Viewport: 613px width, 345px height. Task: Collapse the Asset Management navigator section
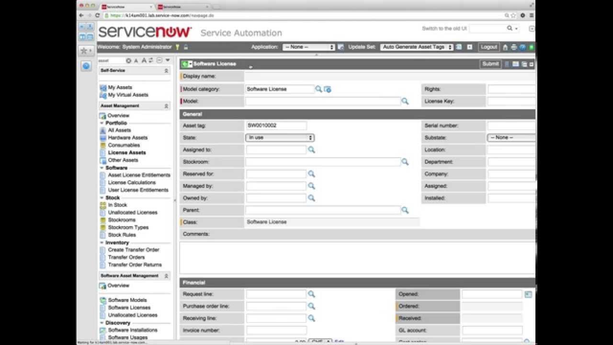click(x=166, y=106)
